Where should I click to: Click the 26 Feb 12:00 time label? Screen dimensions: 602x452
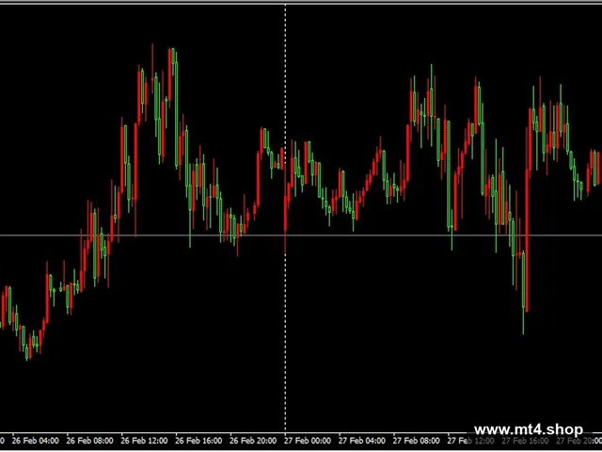coord(144,441)
